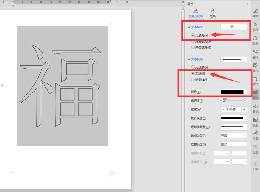This screenshot has height=192, width=260.
Task: Open the 限制 (Restrict) lock icon
Action: coord(255,41)
